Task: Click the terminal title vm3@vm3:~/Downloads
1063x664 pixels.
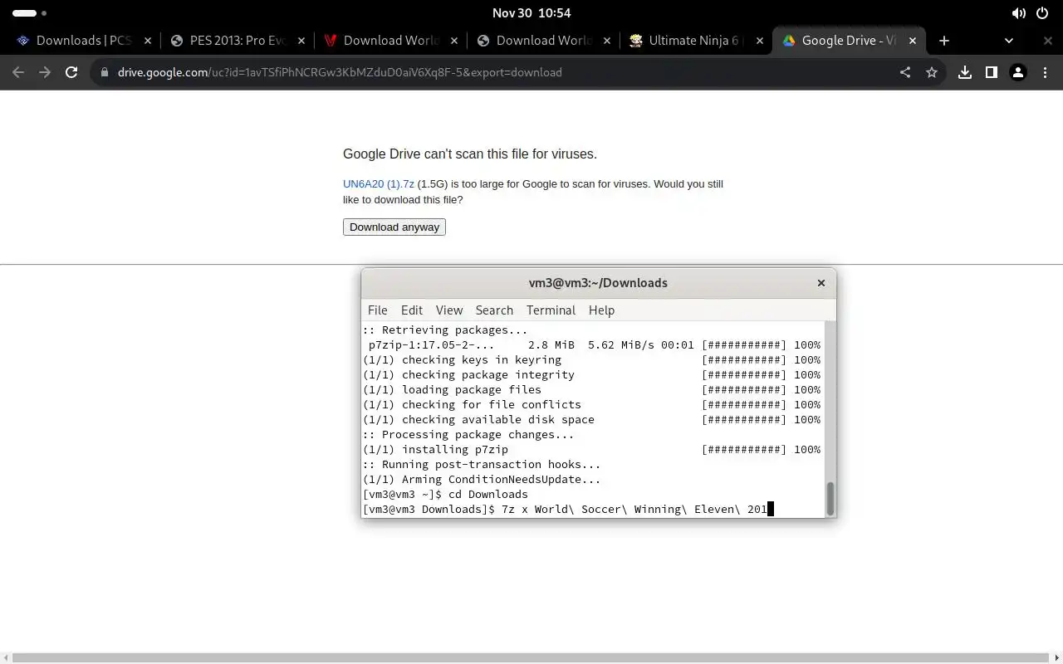Action: point(598,283)
